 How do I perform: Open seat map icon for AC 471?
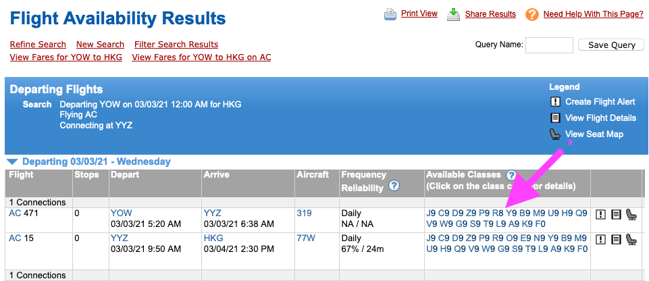pos(631,214)
